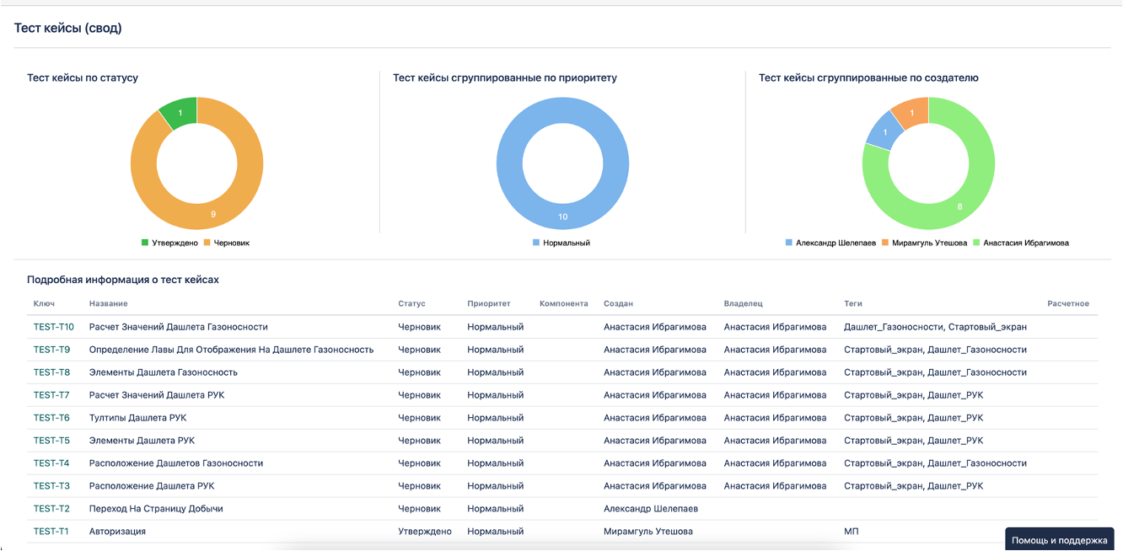Sort by the Ключ column header

44,303
